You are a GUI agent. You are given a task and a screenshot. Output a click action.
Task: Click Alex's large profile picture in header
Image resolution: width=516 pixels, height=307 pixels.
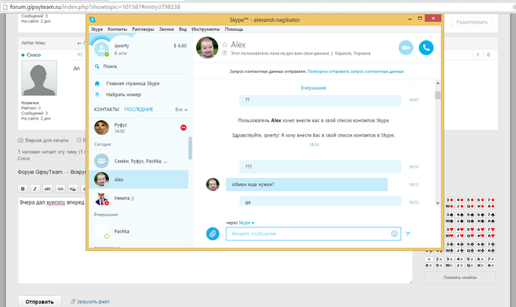(x=207, y=47)
